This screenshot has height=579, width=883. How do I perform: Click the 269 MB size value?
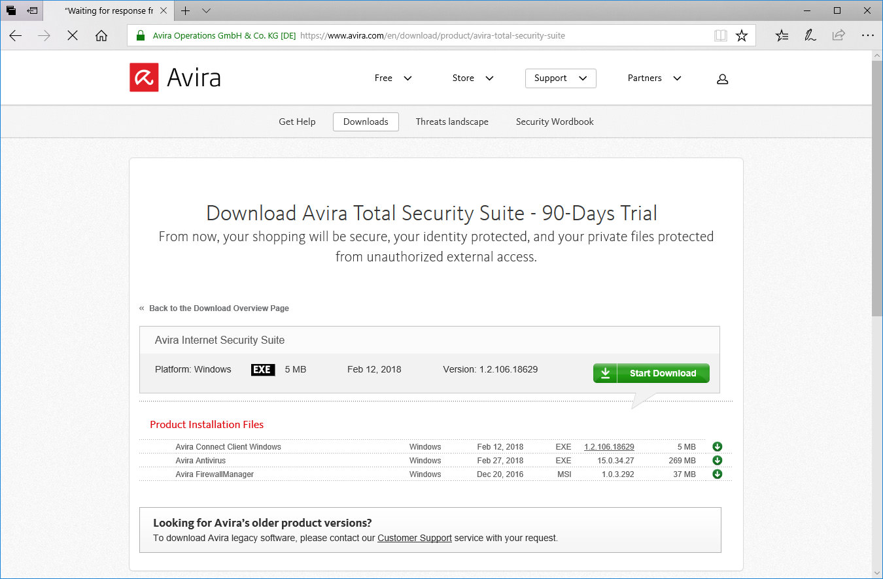[682, 461]
